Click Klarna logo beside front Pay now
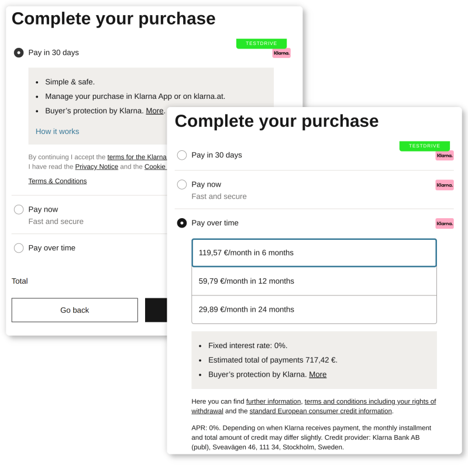The height and width of the screenshot is (465, 468). click(x=444, y=185)
